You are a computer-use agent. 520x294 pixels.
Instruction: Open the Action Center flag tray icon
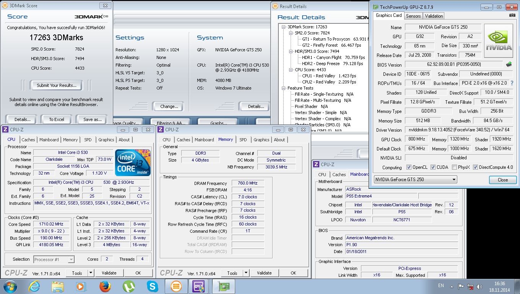coord(461,286)
